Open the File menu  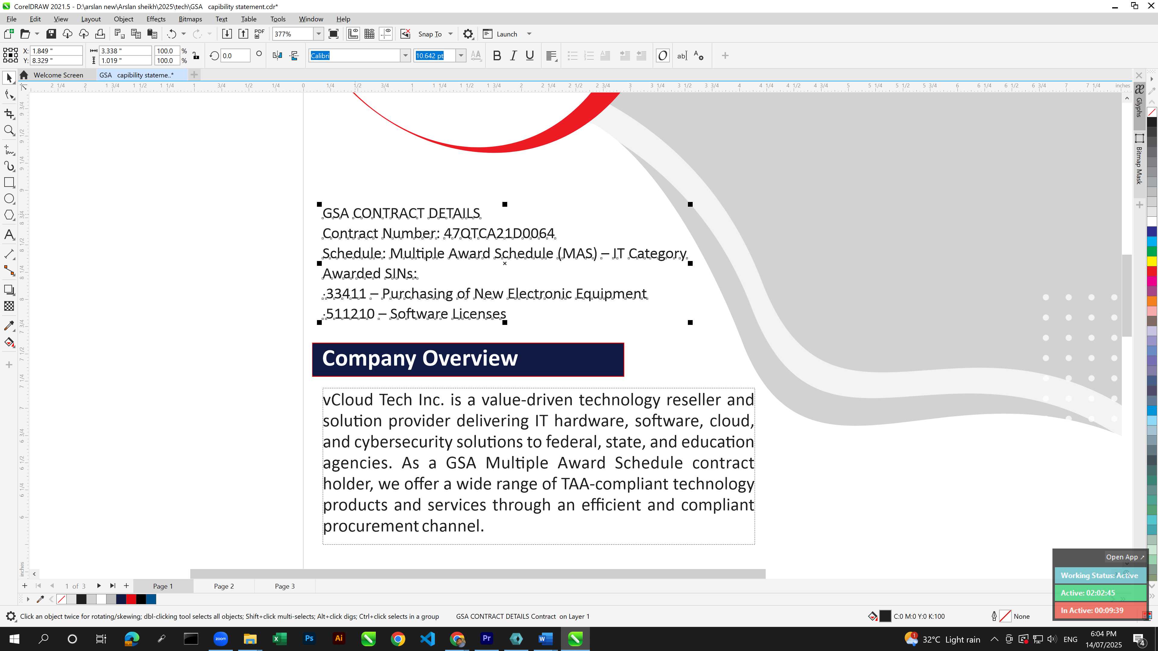(11, 19)
